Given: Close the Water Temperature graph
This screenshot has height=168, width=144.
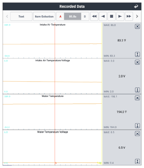Looking at the screenshot, I should tap(137, 98).
